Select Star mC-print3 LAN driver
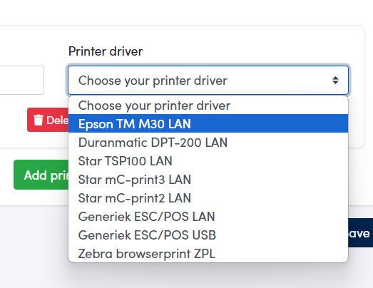The image size is (373, 288). tap(208, 180)
